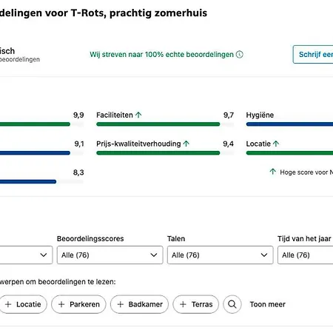The image size is (333, 333).
Task: Click the plus icon on Badkamer chip
Action: pos(121,304)
